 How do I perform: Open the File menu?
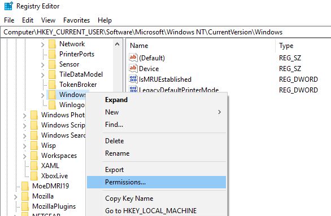point(9,20)
